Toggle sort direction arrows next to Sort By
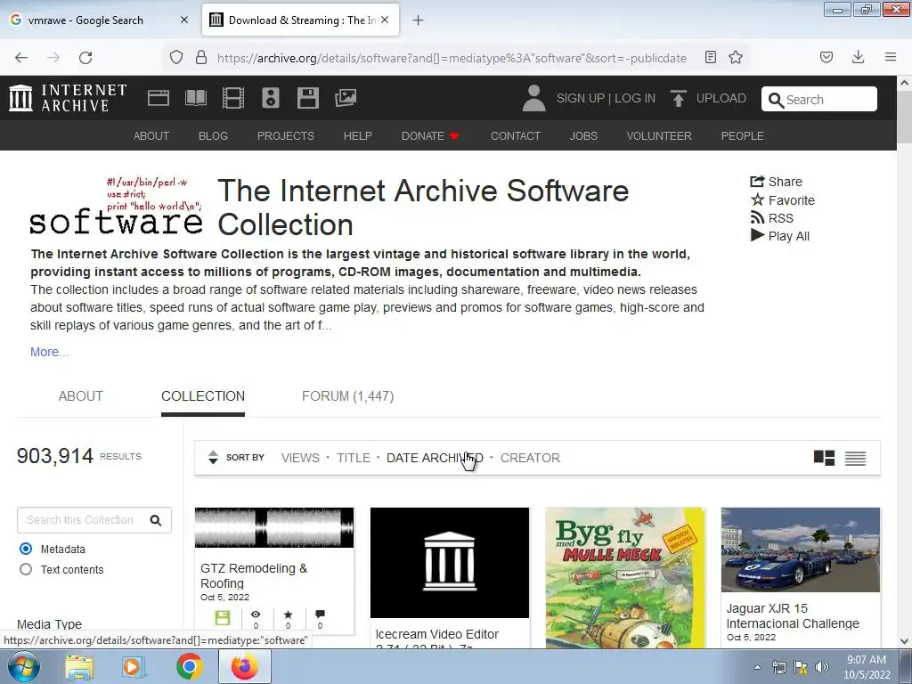912x684 pixels. pyautogui.click(x=213, y=458)
